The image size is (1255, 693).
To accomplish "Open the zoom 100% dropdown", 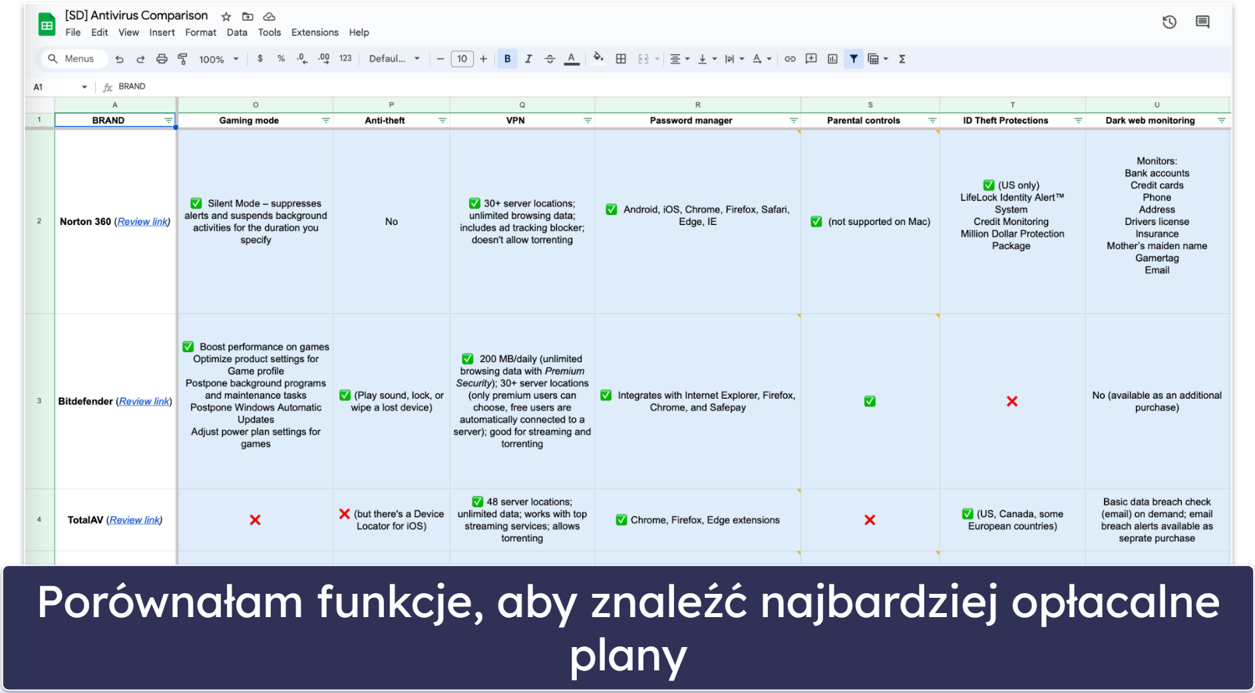I will (219, 59).
